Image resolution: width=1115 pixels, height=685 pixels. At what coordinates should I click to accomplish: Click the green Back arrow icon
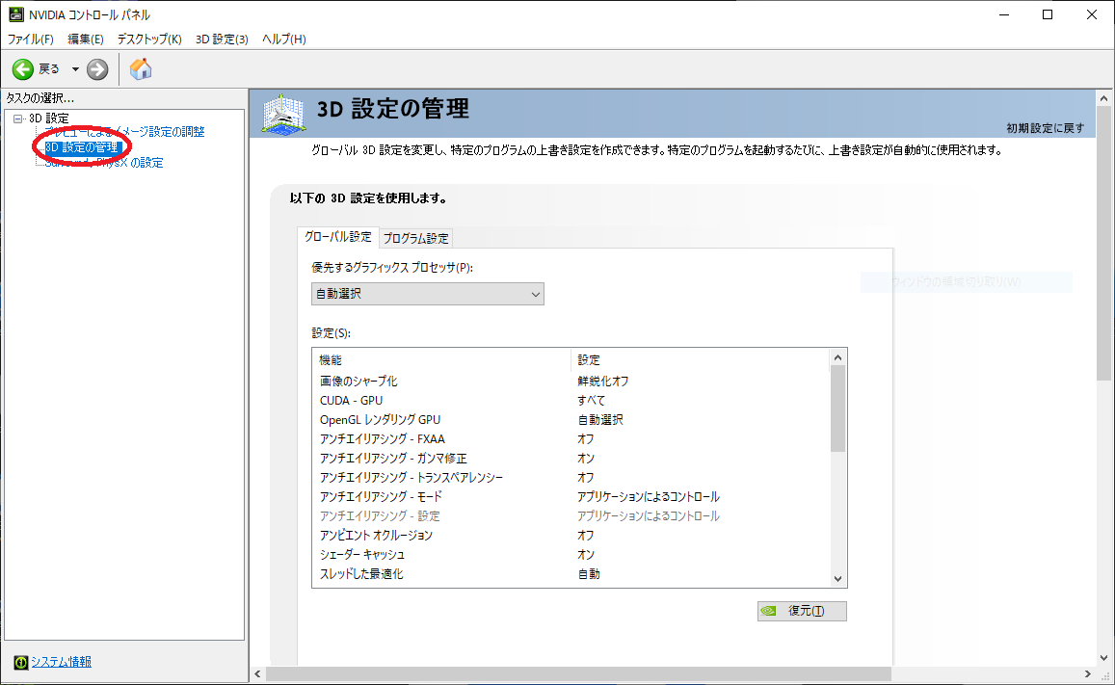click(x=23, y=69)
